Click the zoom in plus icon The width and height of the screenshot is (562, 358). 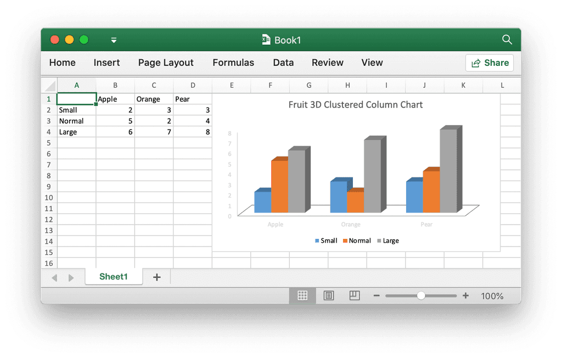[x=465, y=295]
